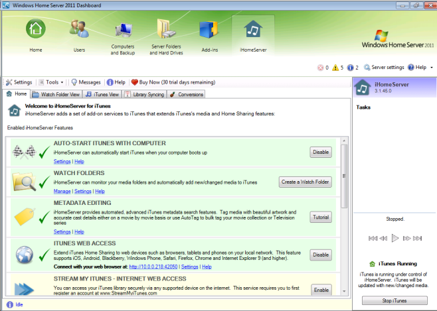Open the Add-ins section
Screen dimensions: 437x311
tap(210, 35)
